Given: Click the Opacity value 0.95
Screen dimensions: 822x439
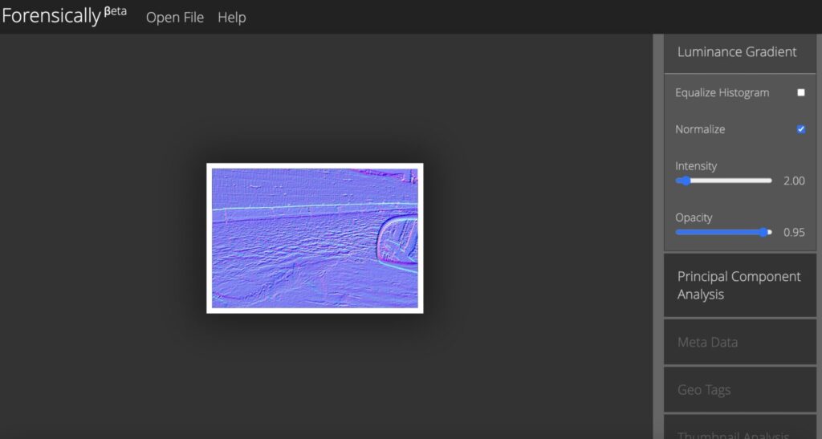Looking at the screenshot, I should (x=793, y=233).
